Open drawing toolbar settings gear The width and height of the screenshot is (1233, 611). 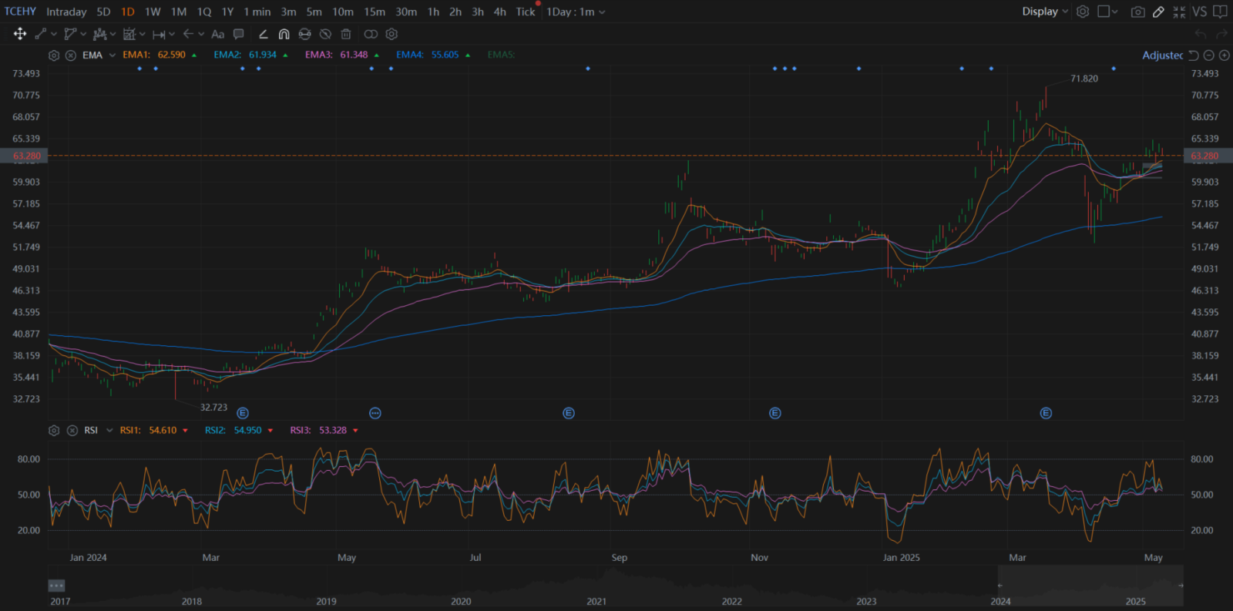point(391,34)
